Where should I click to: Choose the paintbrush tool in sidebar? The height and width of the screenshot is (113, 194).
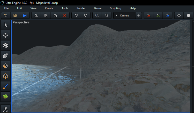click(x=5, y=86)
